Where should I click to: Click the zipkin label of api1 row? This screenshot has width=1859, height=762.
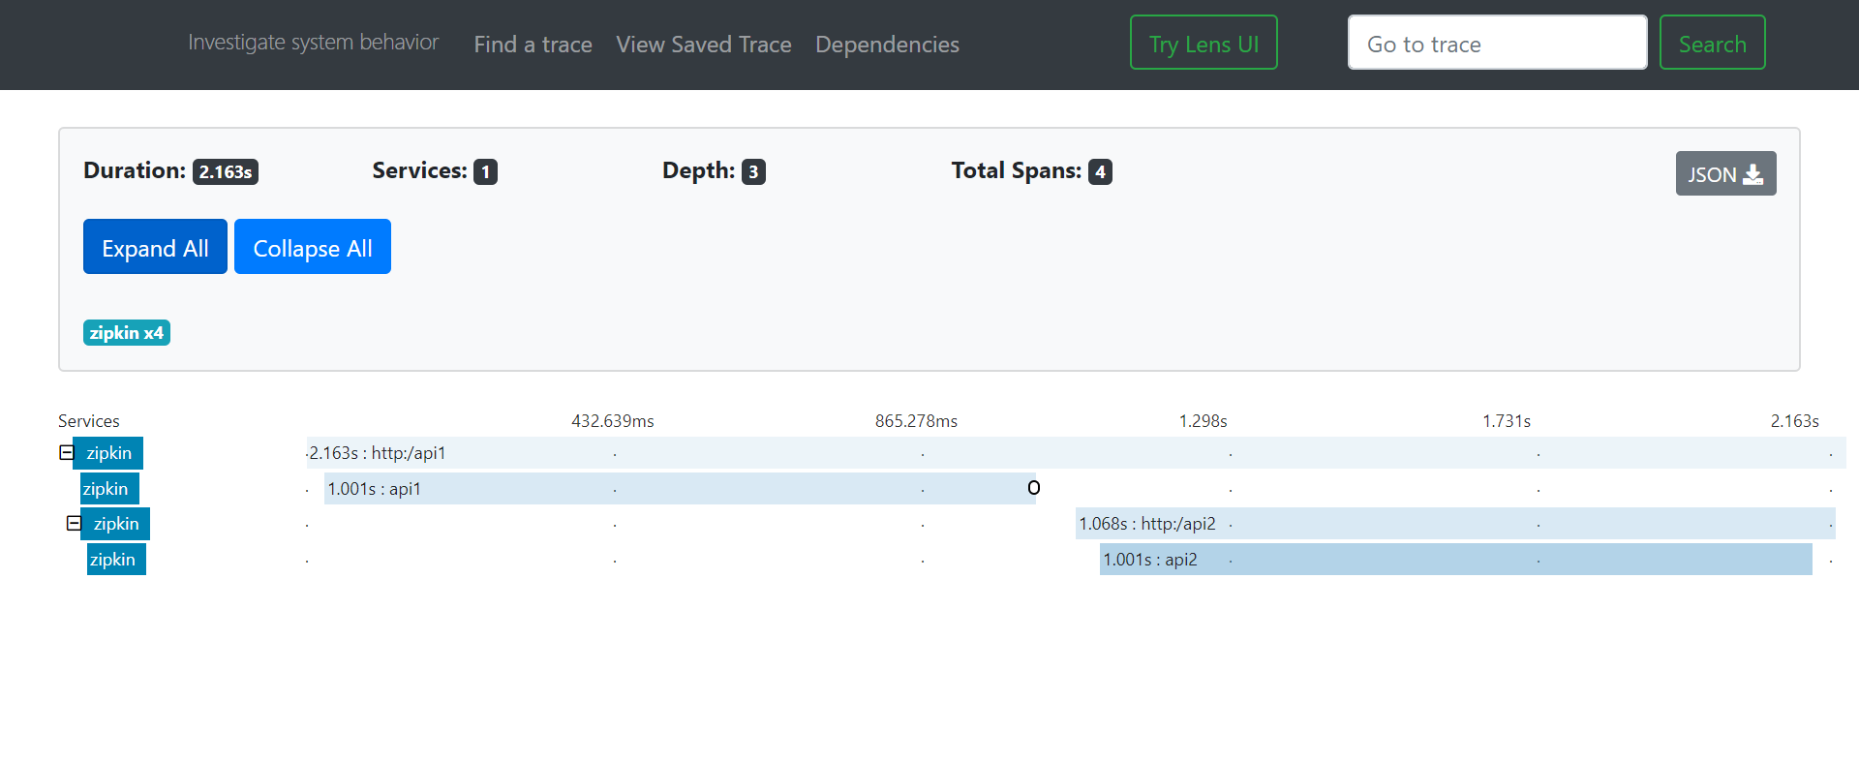(109, 489)
